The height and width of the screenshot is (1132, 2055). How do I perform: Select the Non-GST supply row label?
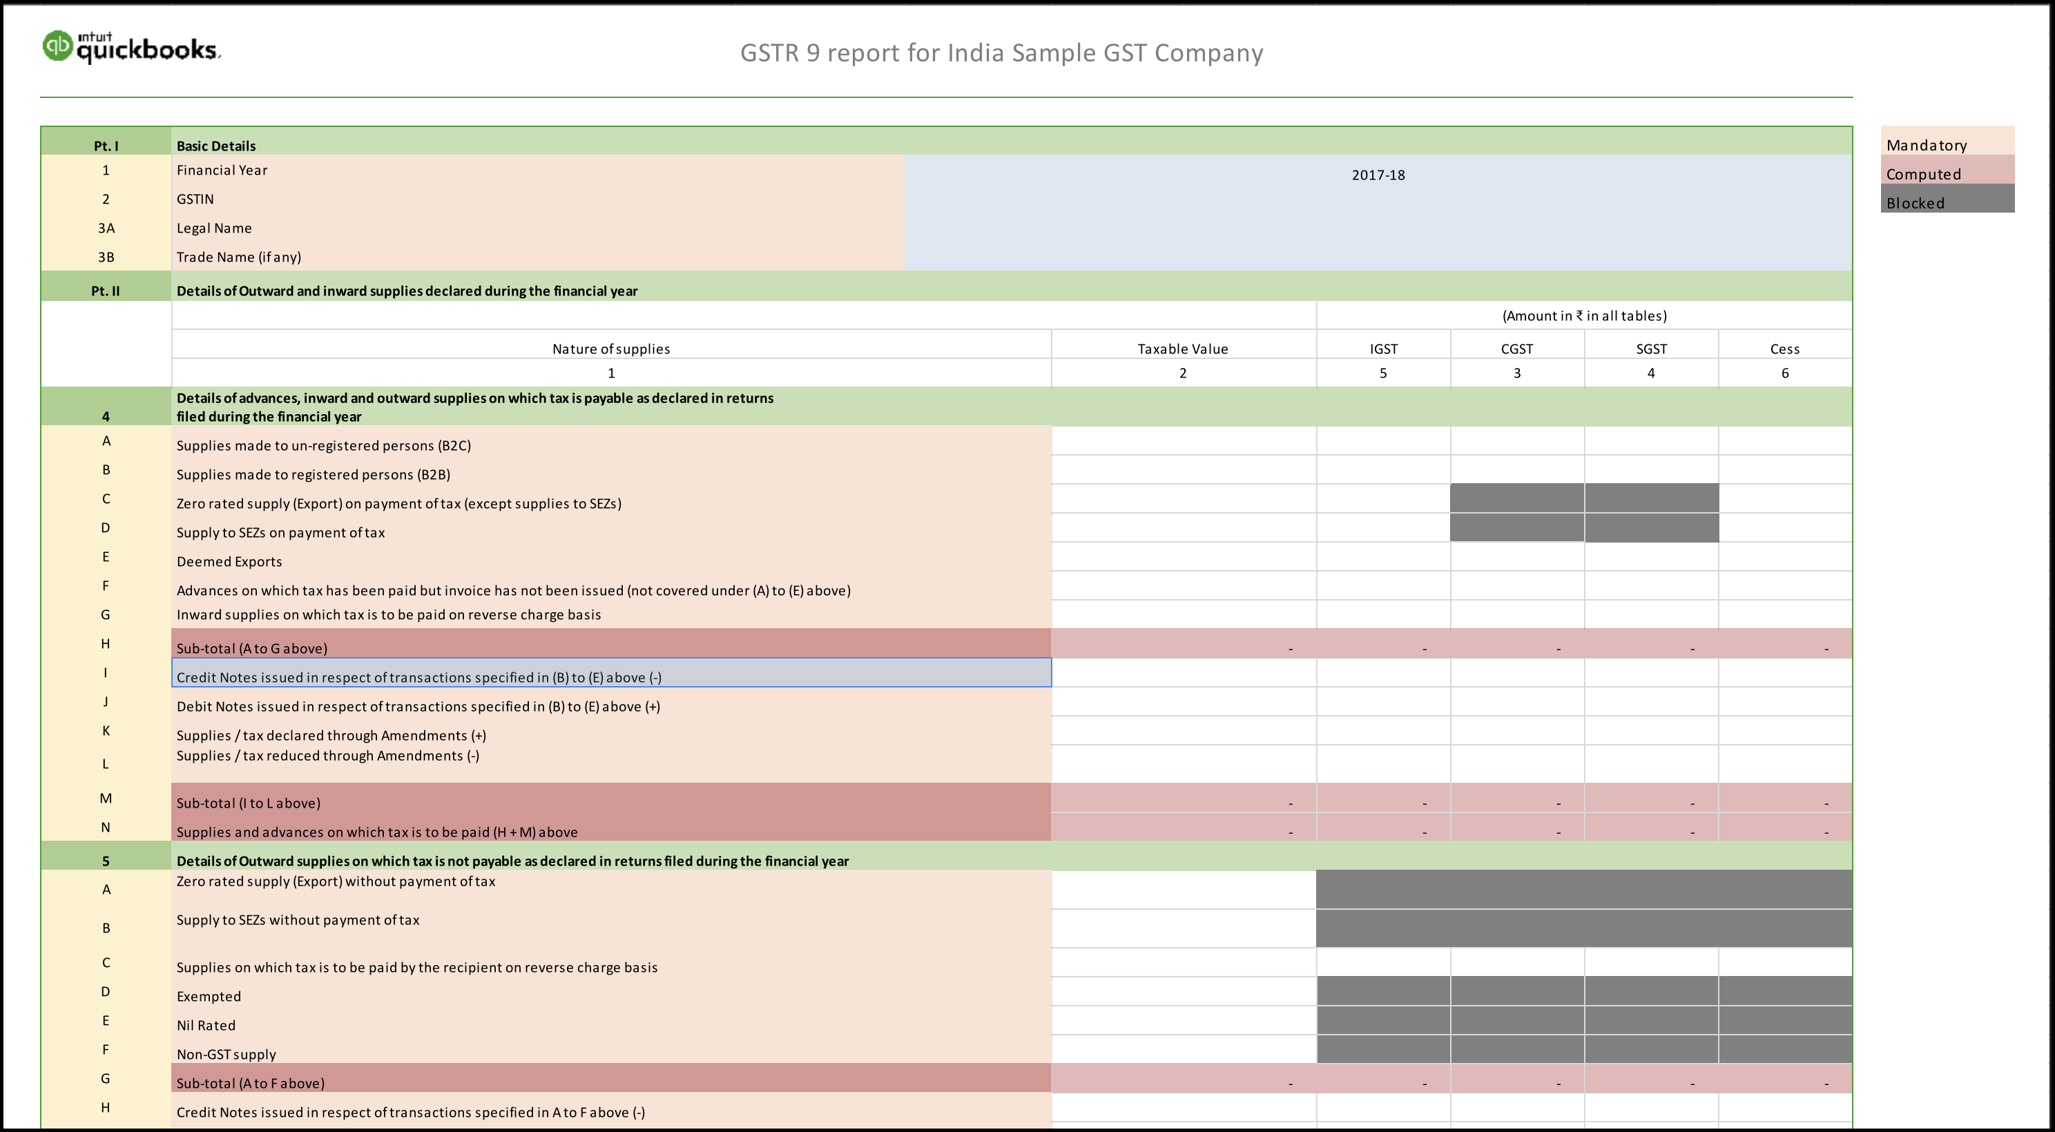coord(611,1049)
